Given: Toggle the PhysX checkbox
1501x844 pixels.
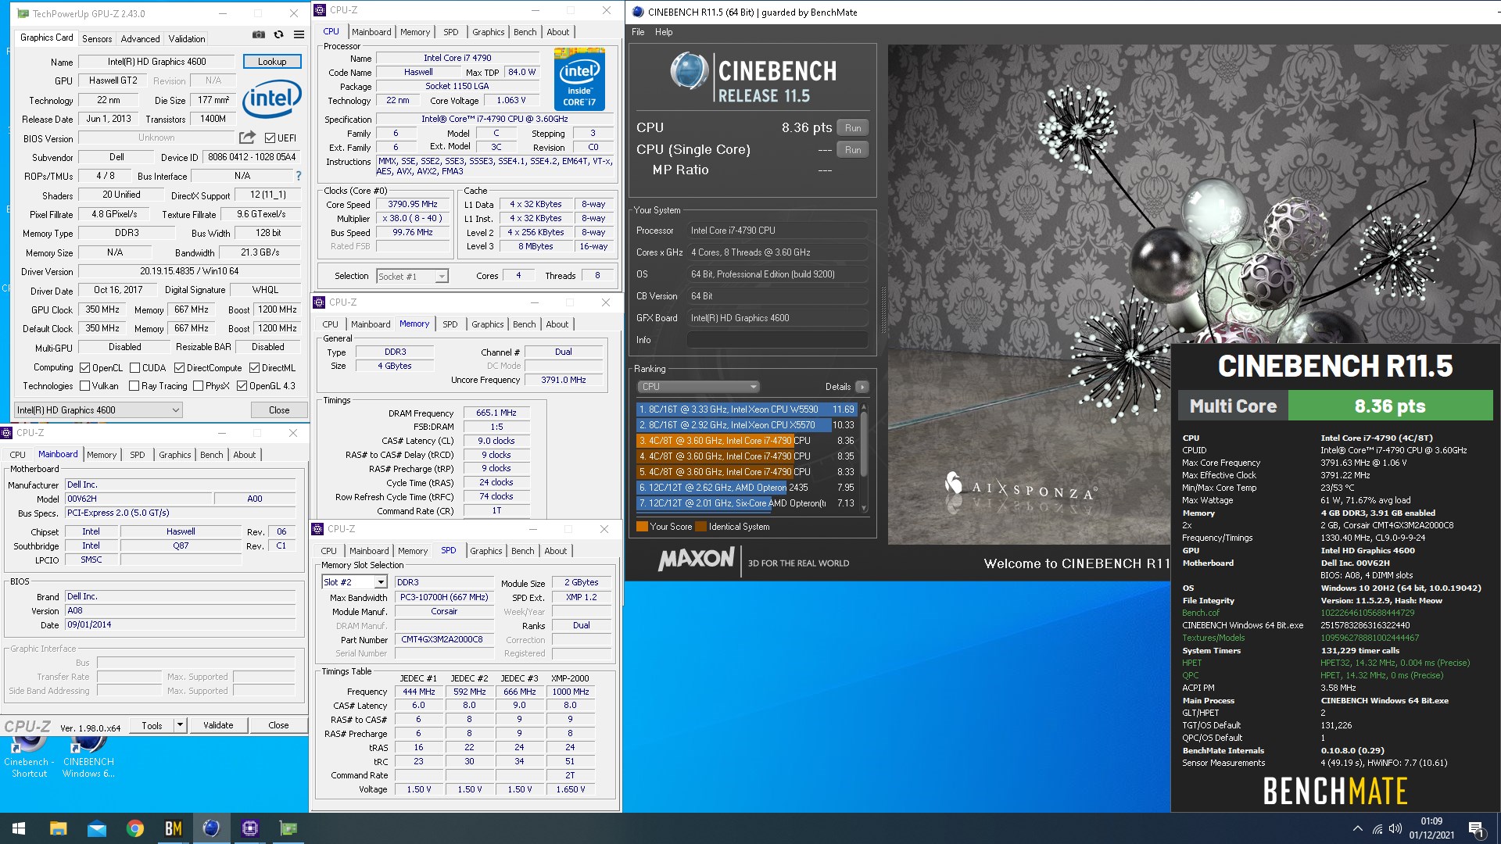Looking at the screenshot, I should pyautogui.click(x=198, y=386).
